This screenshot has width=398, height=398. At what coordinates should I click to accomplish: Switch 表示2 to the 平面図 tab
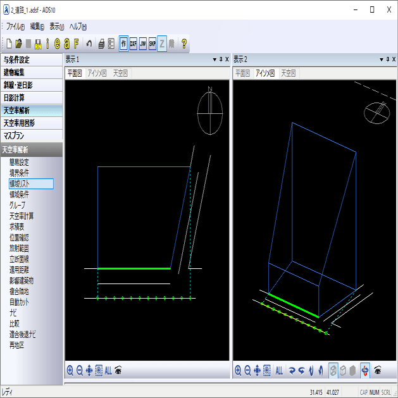point(243,73)
